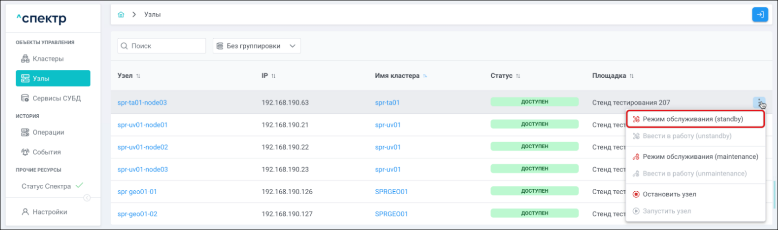Screen dimensions: 778x230
Task: Sort table by Статус column
Action: point(518,76)
